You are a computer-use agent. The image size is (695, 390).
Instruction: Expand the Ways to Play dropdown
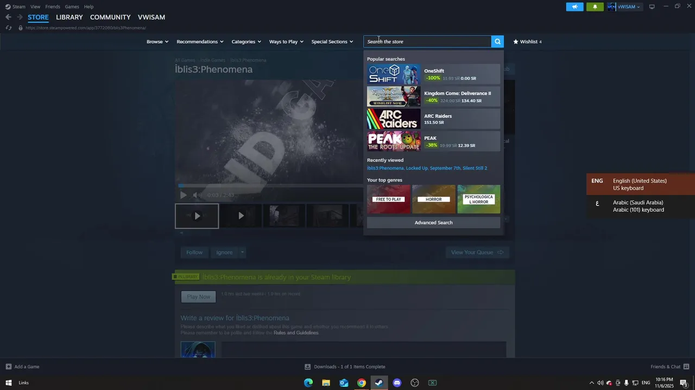coord(286,42)
